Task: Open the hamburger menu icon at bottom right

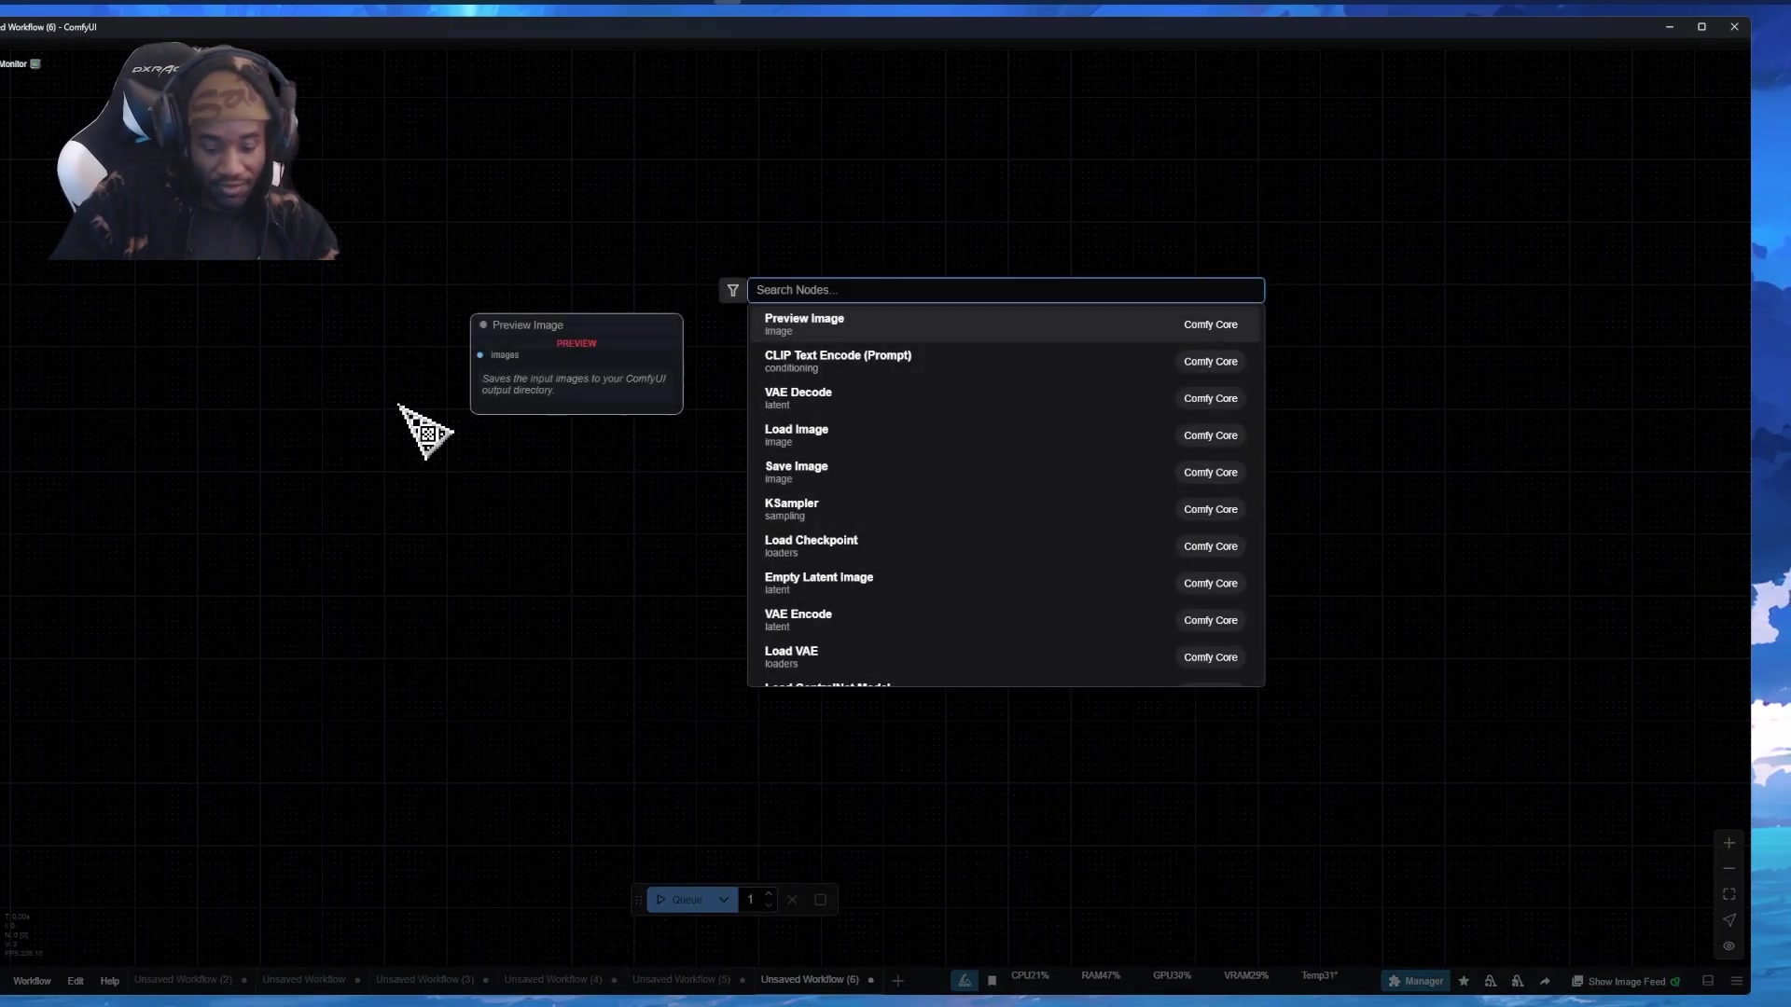Action: click(1736, 981)
